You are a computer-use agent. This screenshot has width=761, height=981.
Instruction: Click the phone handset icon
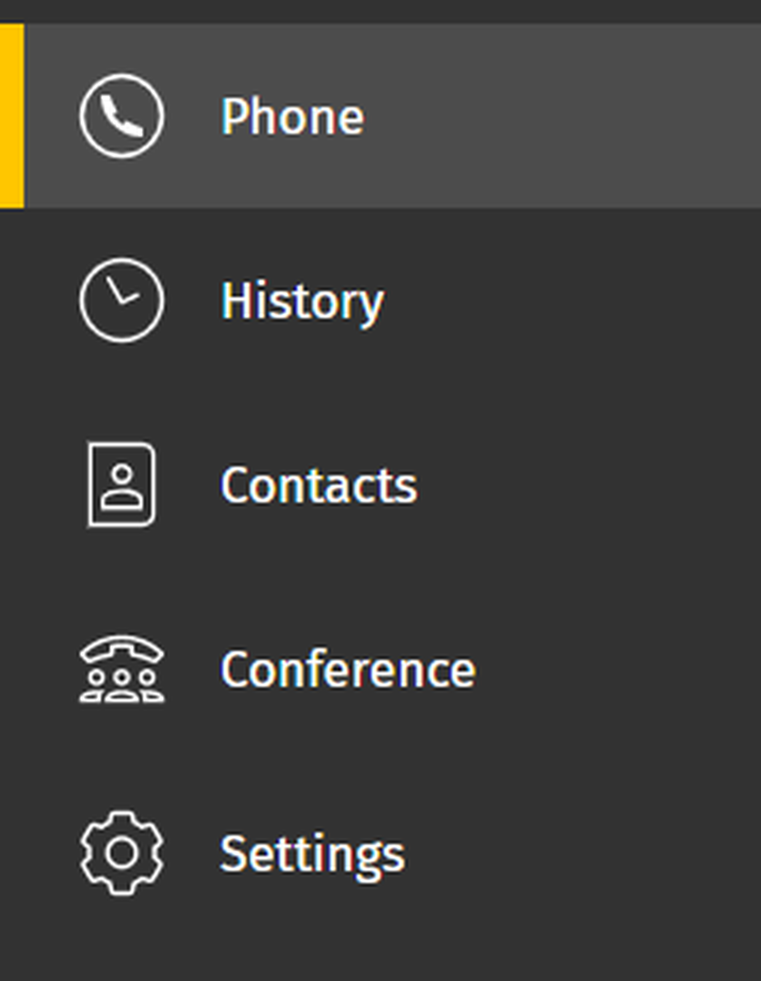(122, 116)
